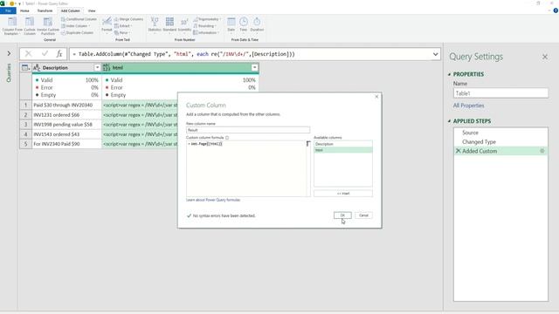559x314 pixels.
Task: Collapse the PROPERTIES section
Action: (x=449, y=74)
